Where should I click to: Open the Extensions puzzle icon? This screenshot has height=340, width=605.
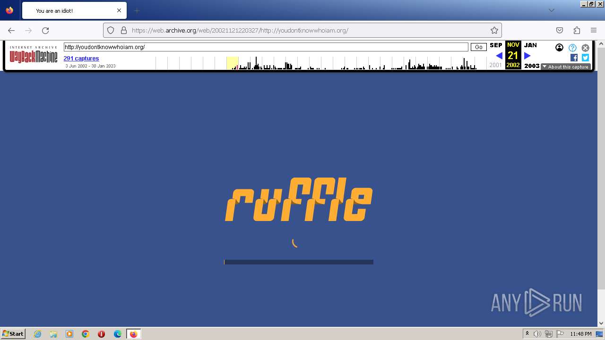577,30
